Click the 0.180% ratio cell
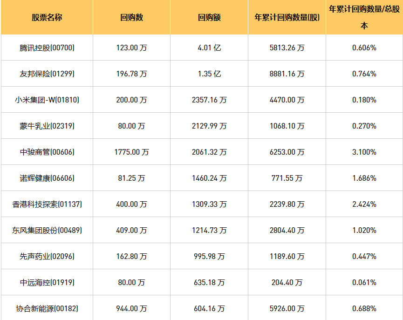Viewport: 403px width, 320px height. tap(364, 100)
